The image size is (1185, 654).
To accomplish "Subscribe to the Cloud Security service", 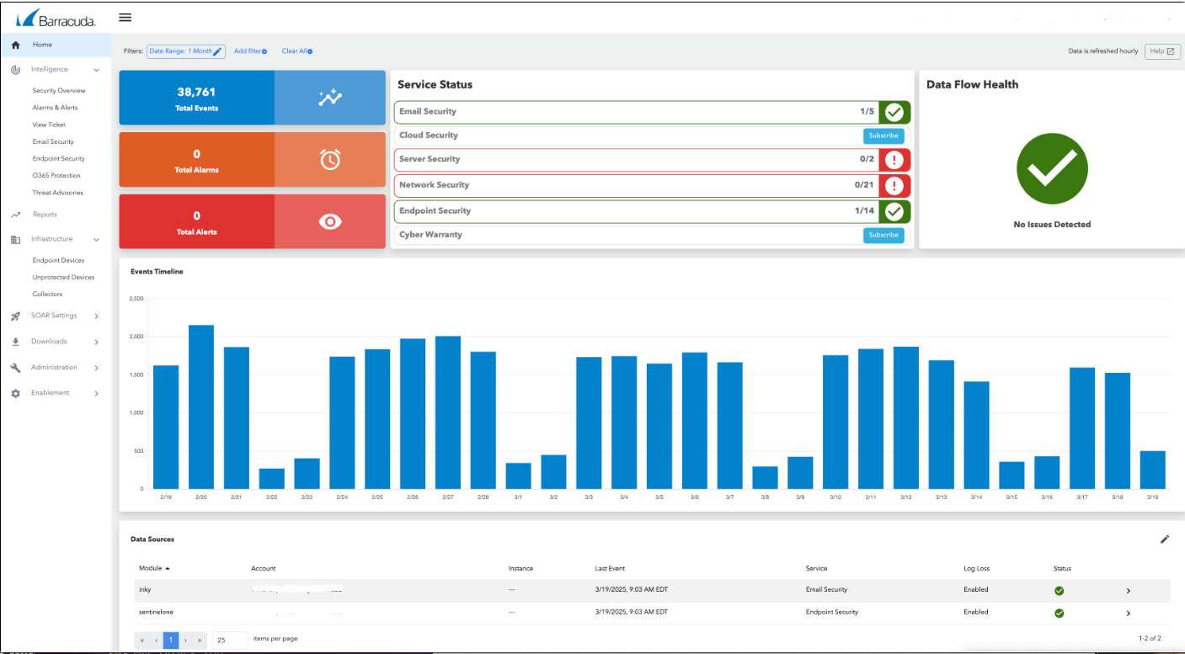I will coord(883,135).
